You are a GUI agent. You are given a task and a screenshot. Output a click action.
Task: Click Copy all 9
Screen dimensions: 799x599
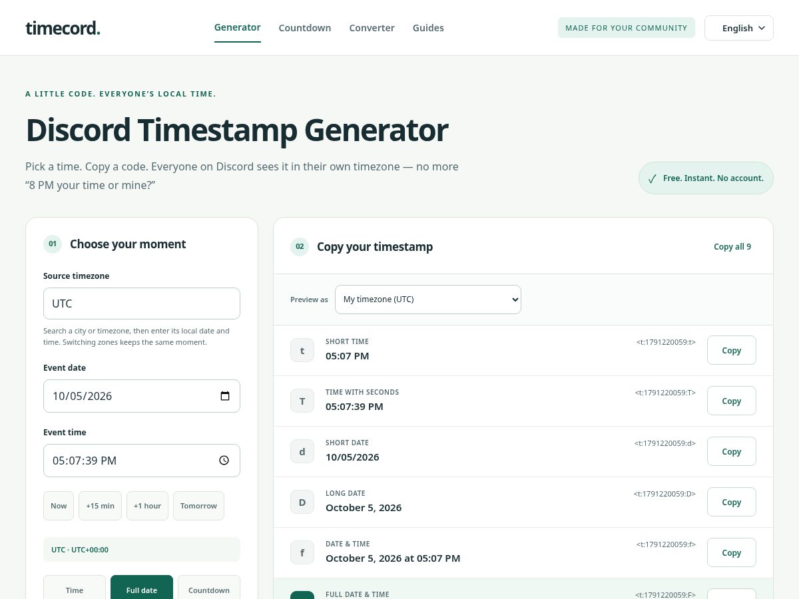[732, 247]
